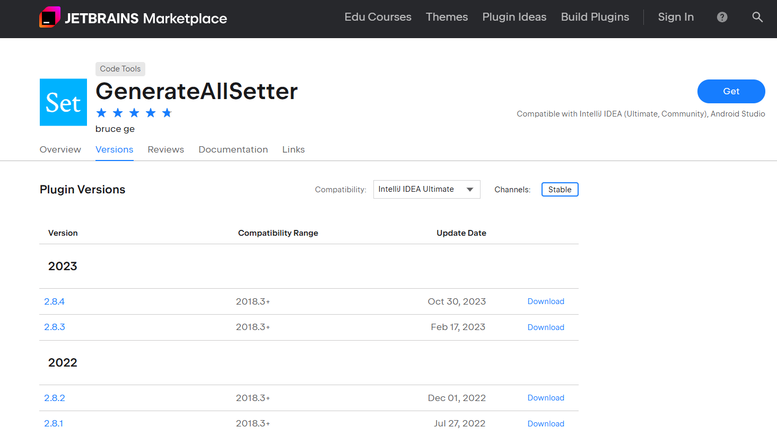Click the GenerateAllSetter Set plugin icon
The height and width of the screenshot is (436, 777).
[64, 102]
